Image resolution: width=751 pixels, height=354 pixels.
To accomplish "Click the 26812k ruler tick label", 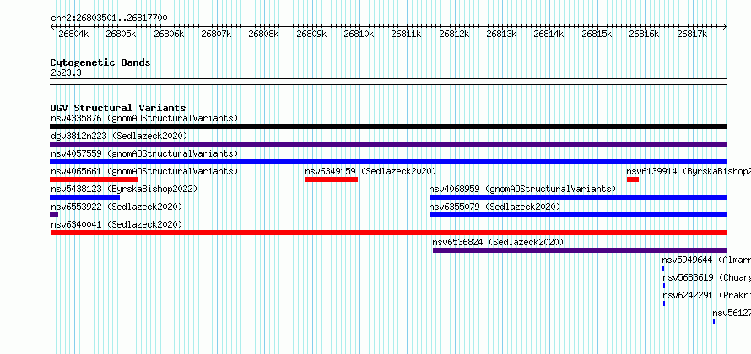I will point(454,34).
